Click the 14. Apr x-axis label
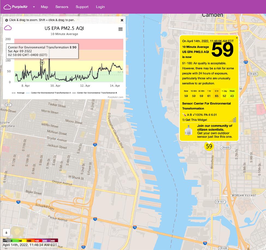The height and width of the screenshot is (250, 266). [x=115, y=86]
